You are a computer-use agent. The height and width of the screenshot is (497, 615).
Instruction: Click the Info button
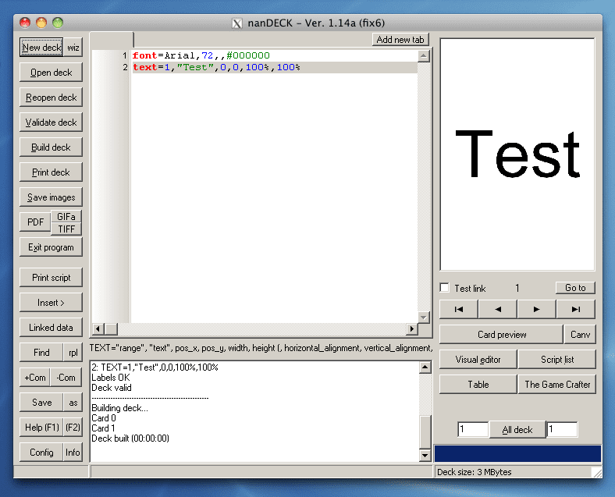(73, 453)
